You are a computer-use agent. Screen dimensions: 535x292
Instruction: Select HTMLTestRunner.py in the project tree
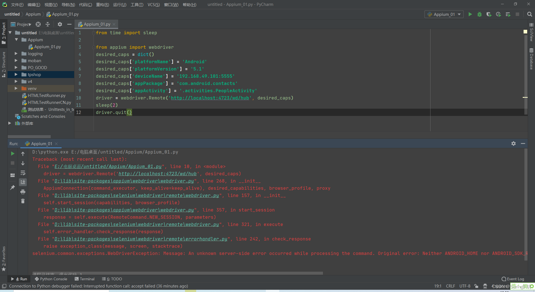47,95
